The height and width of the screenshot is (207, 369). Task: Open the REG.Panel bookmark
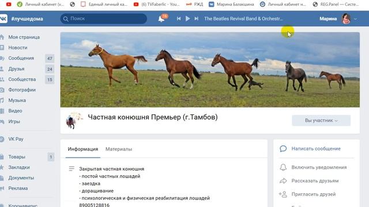coord(336,4)
